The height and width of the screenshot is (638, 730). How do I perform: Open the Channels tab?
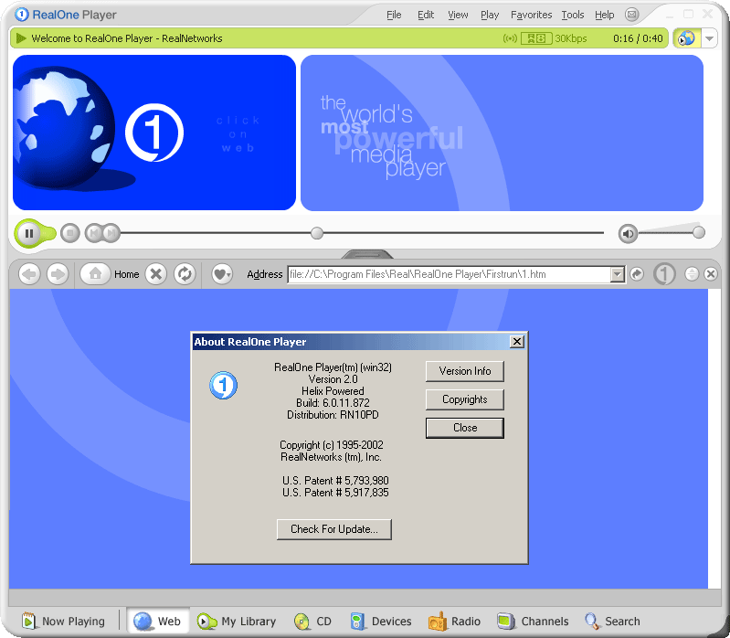(x=533, y=622)
